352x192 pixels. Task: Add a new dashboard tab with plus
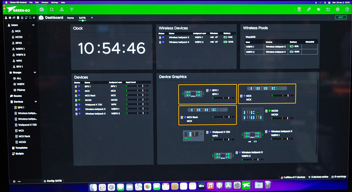coord(92,18)
